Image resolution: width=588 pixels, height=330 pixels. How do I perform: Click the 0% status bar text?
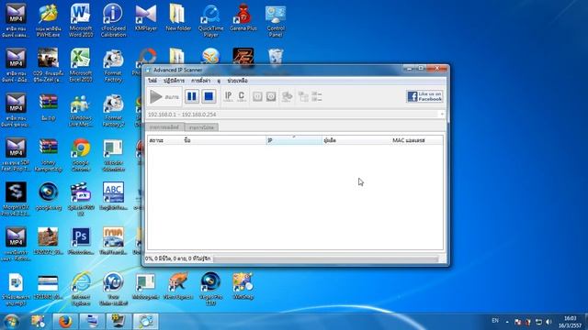point(178,258)
